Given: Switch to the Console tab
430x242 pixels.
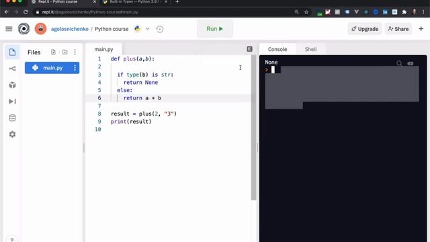Looking at the screenshot, I should coord(277,49).
